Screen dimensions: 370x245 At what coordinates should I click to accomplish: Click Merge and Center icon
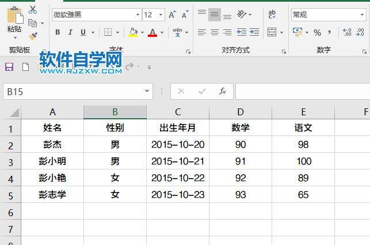point(272,32)
